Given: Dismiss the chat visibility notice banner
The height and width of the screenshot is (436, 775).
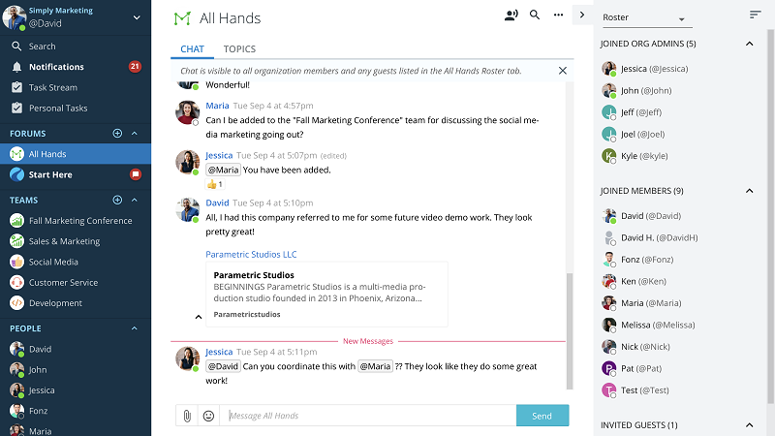Looking at the screenshot, I should click(563, 71).
